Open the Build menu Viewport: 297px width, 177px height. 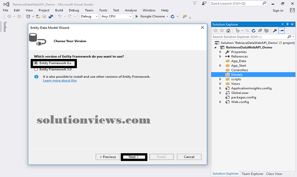[59, 10]
